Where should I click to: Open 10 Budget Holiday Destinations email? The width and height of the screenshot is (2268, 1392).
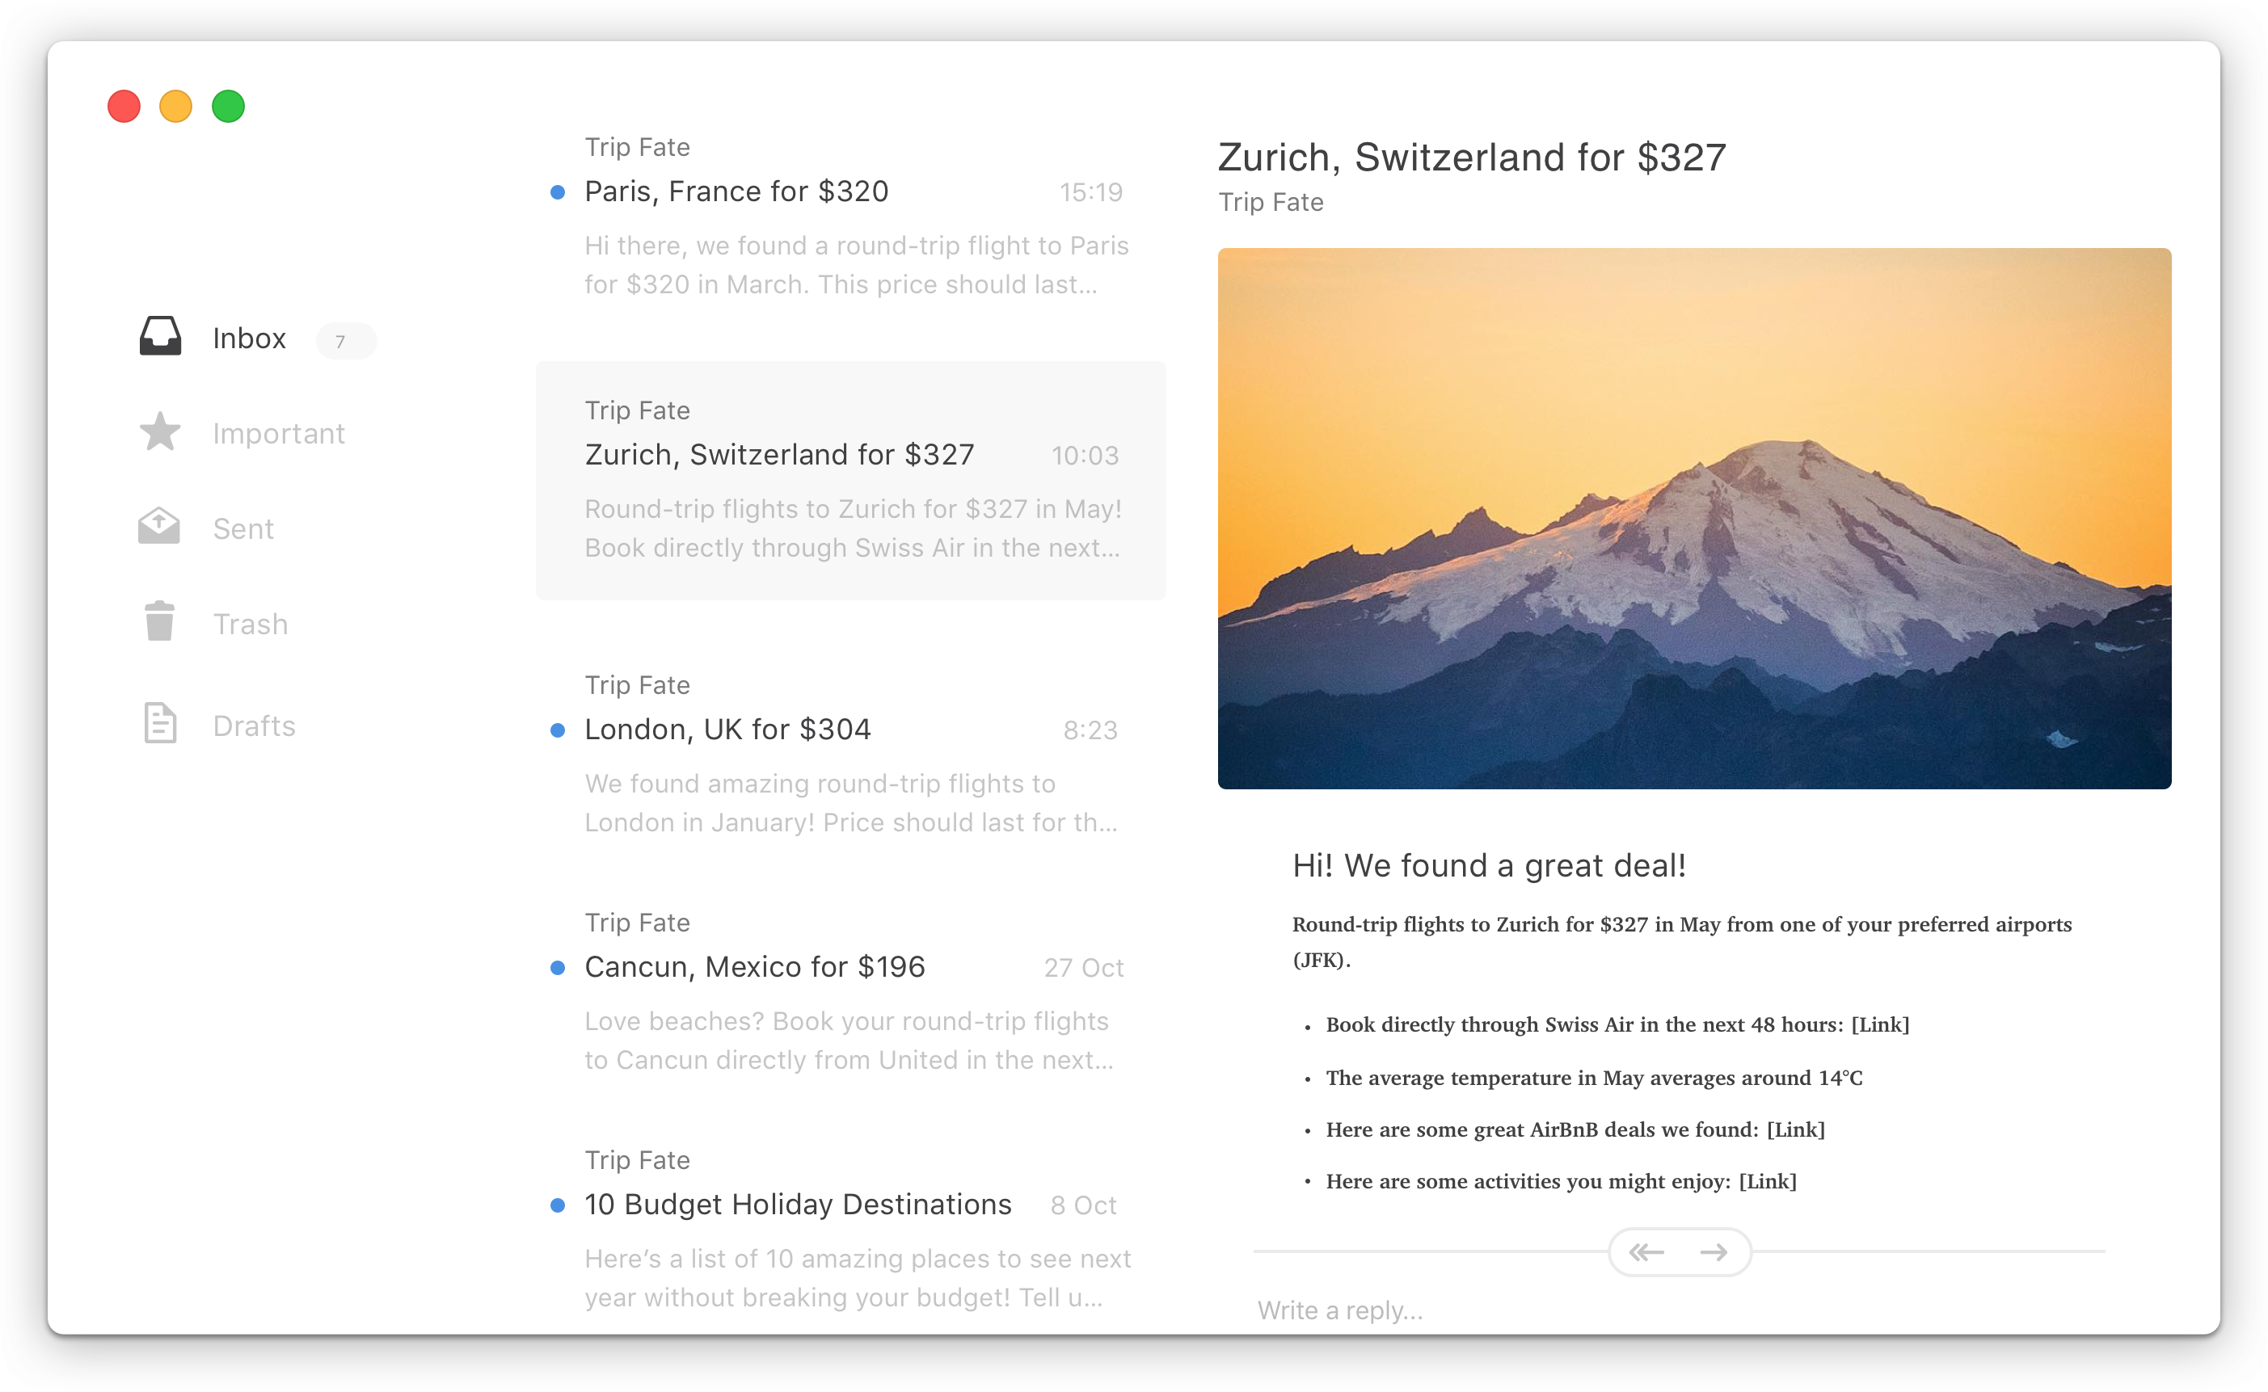tap(798, 1205)
